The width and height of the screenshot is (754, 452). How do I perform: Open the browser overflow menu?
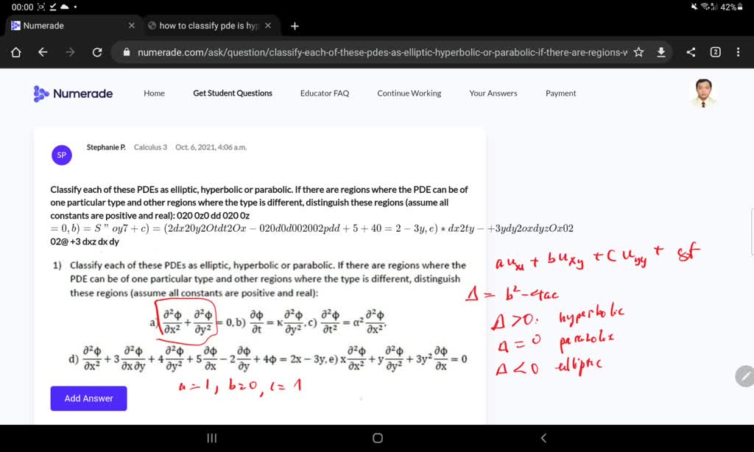[739, 52]
